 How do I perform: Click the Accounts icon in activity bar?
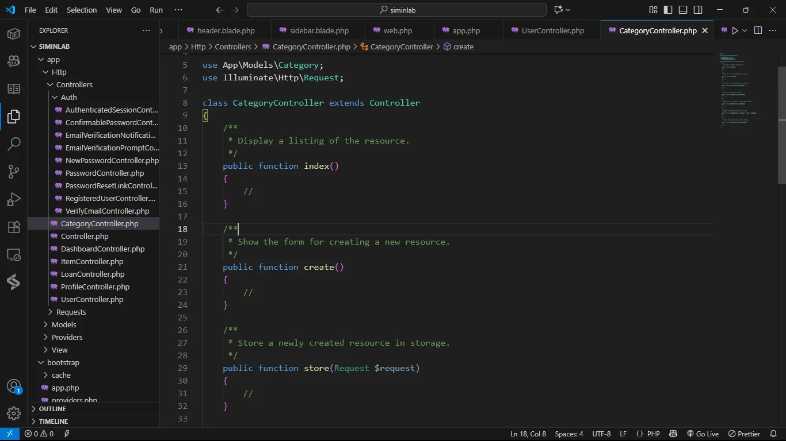[14, 386]
